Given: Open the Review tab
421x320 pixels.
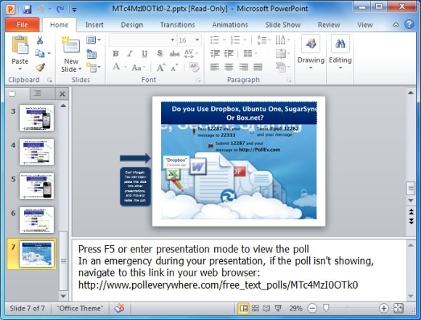Looking at the screenshot, I should point(329,25).
